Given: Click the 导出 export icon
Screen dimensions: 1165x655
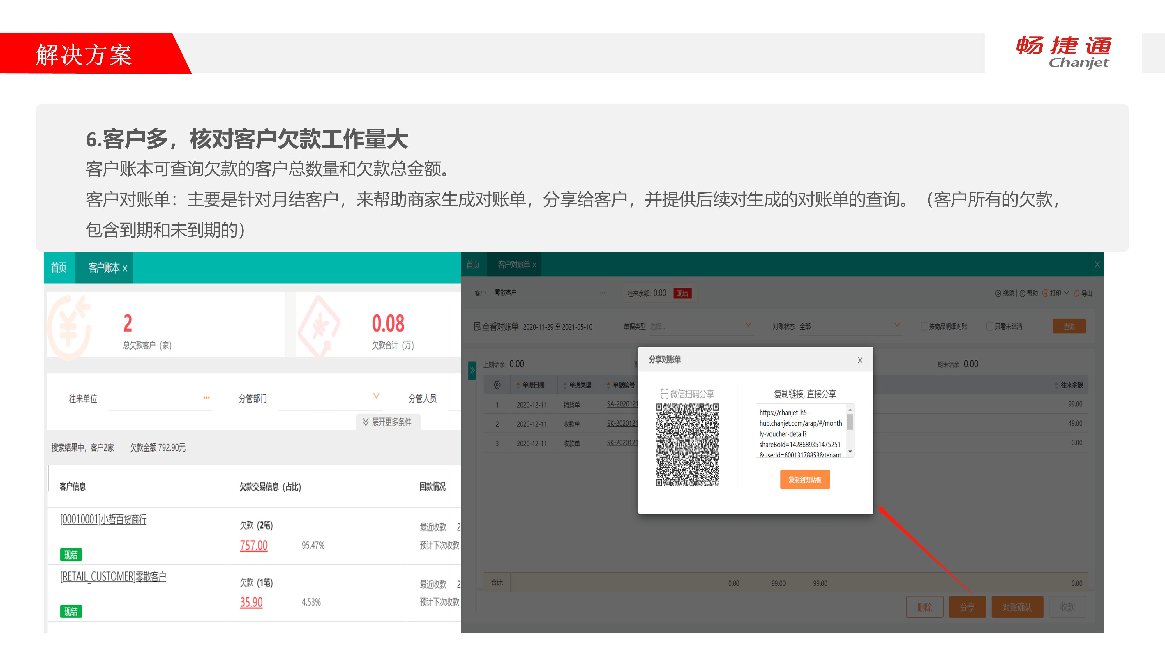Looking at the screenshot, I should pyautogui.click(x=1077, y=293).
